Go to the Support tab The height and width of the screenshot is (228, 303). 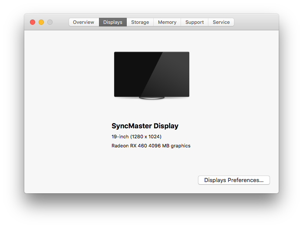(x=194, y=22)
